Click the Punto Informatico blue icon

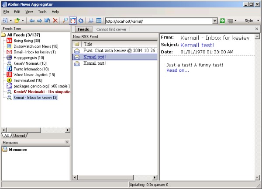9,69
